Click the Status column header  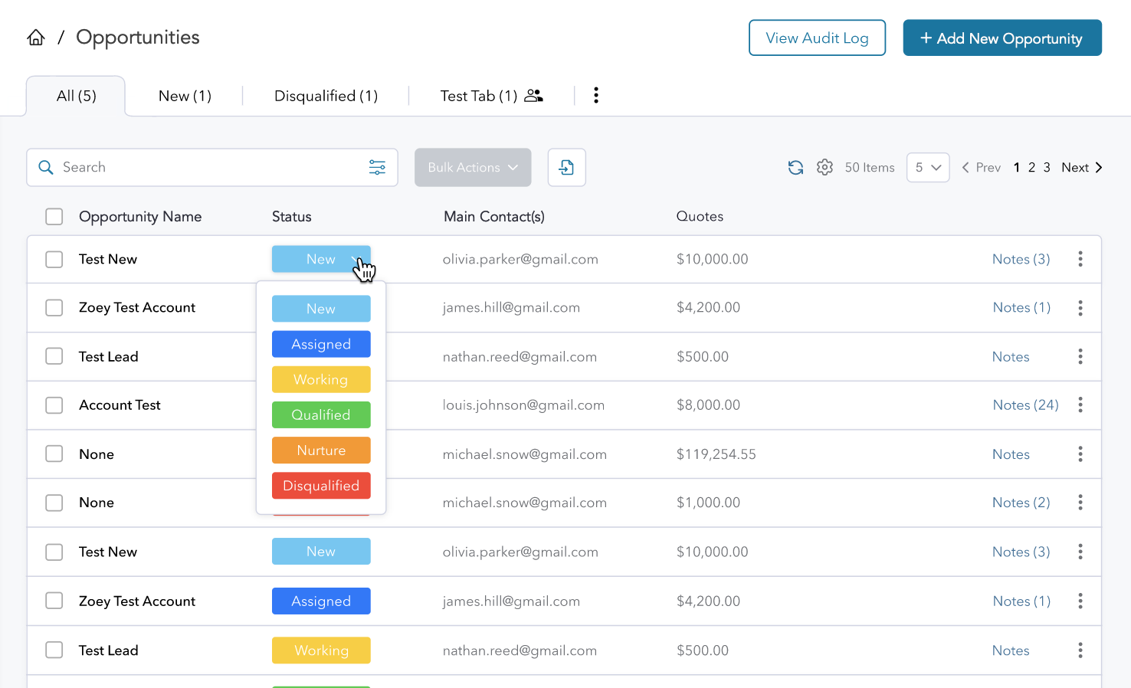292,217
